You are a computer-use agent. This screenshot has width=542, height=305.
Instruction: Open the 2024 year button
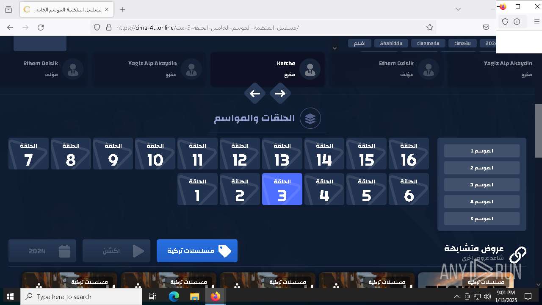pyautogui.click(x=42, y=251)
